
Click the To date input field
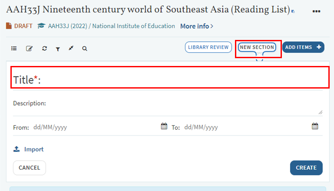tap(245, 127)
